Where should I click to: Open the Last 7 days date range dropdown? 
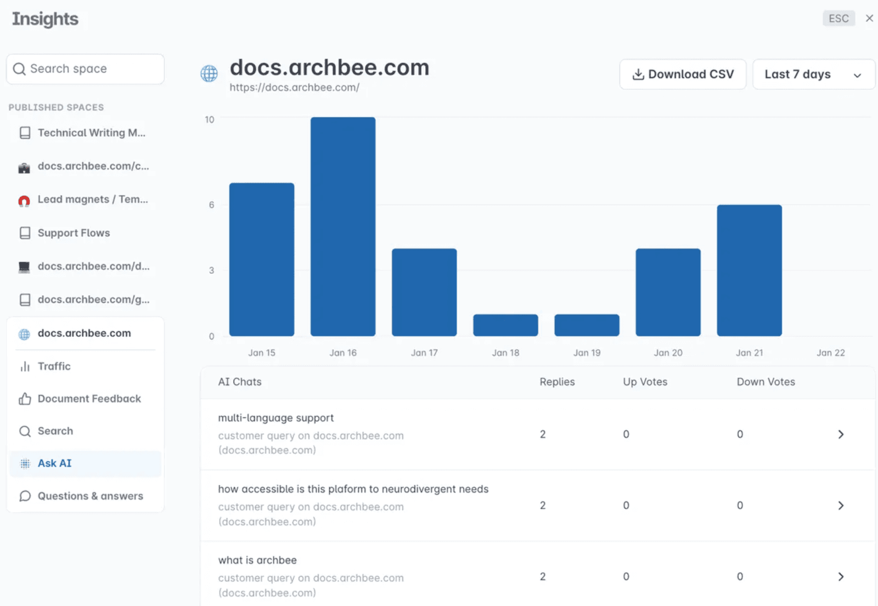(x=813, y=74)
